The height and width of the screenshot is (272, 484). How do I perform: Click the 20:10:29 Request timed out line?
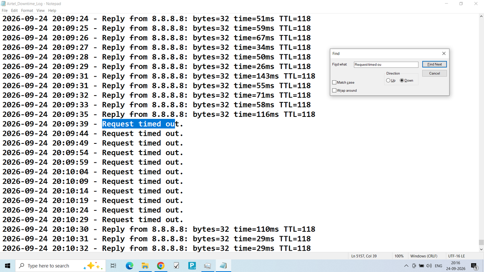pos(93,220)
